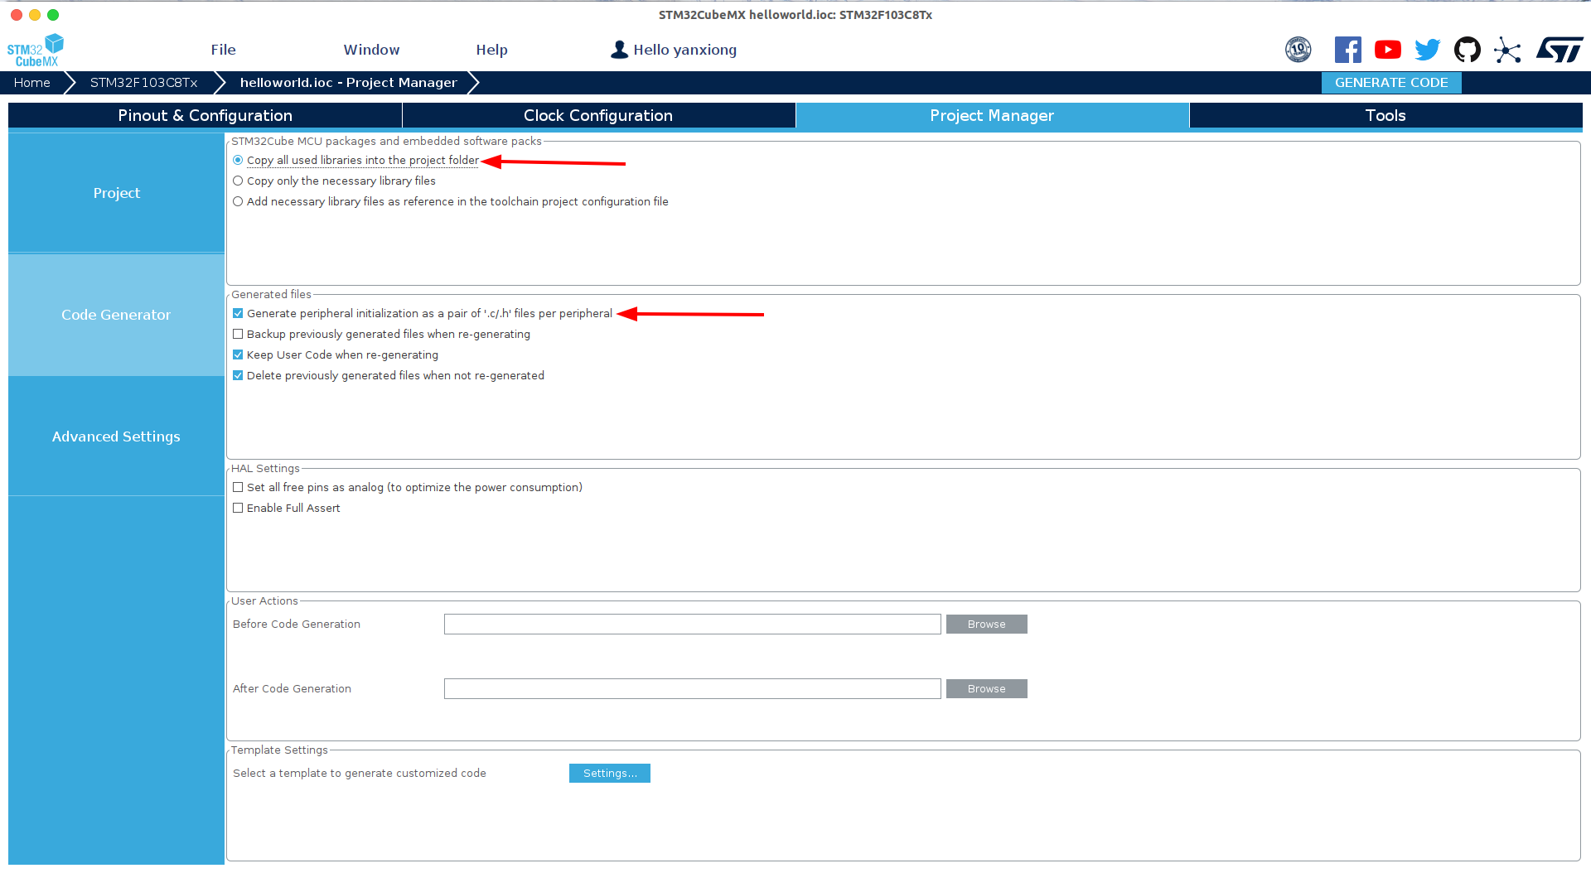Screen dimensions: 1591x873
Task: Open the Facebook icon link
Action: (x=1348, y=50)
